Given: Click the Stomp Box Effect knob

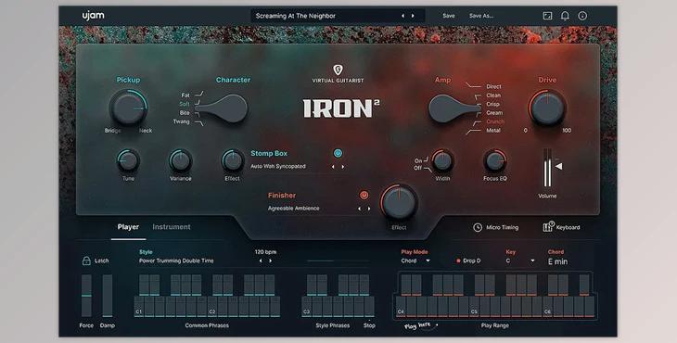Looking at the screenshot, I should [232, 160].
